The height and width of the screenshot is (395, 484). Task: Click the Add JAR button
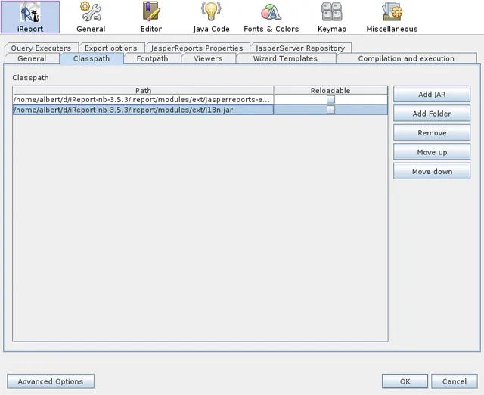432,94
